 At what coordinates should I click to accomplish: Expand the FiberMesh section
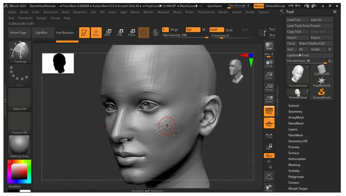[295, 135]
